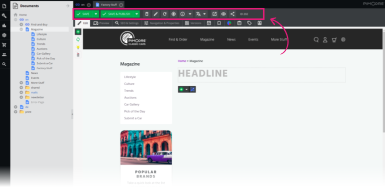The height and width of the screenshot is (187, 385).
Task: Open the bookmark notes tab icon
Action: click(x=219, y=23)
